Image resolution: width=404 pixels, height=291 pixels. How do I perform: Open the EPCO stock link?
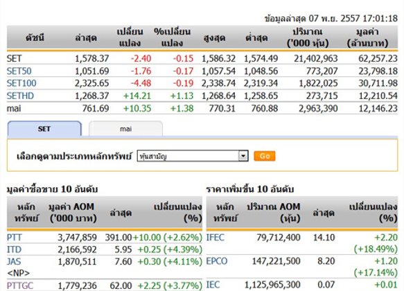pos(217,261)
